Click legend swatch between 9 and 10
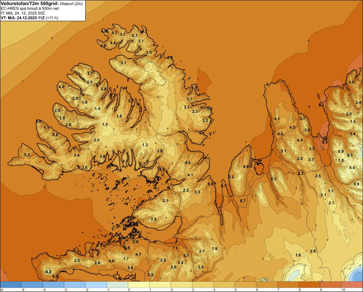363x292 pixels. click(x=331, y=285)
